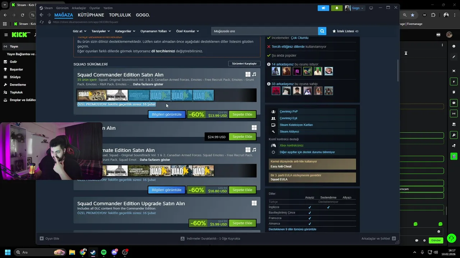Open the Arkadaşlar menu
Image resolution: width=460 pixels, height=258 pixels.
[x=79, y=8]
